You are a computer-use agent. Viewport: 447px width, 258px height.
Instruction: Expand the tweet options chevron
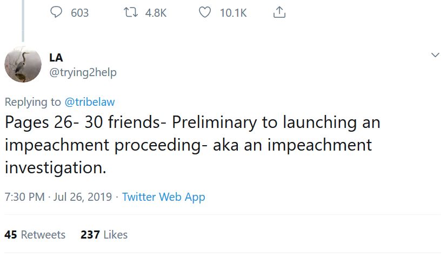(x=435, y=56)
